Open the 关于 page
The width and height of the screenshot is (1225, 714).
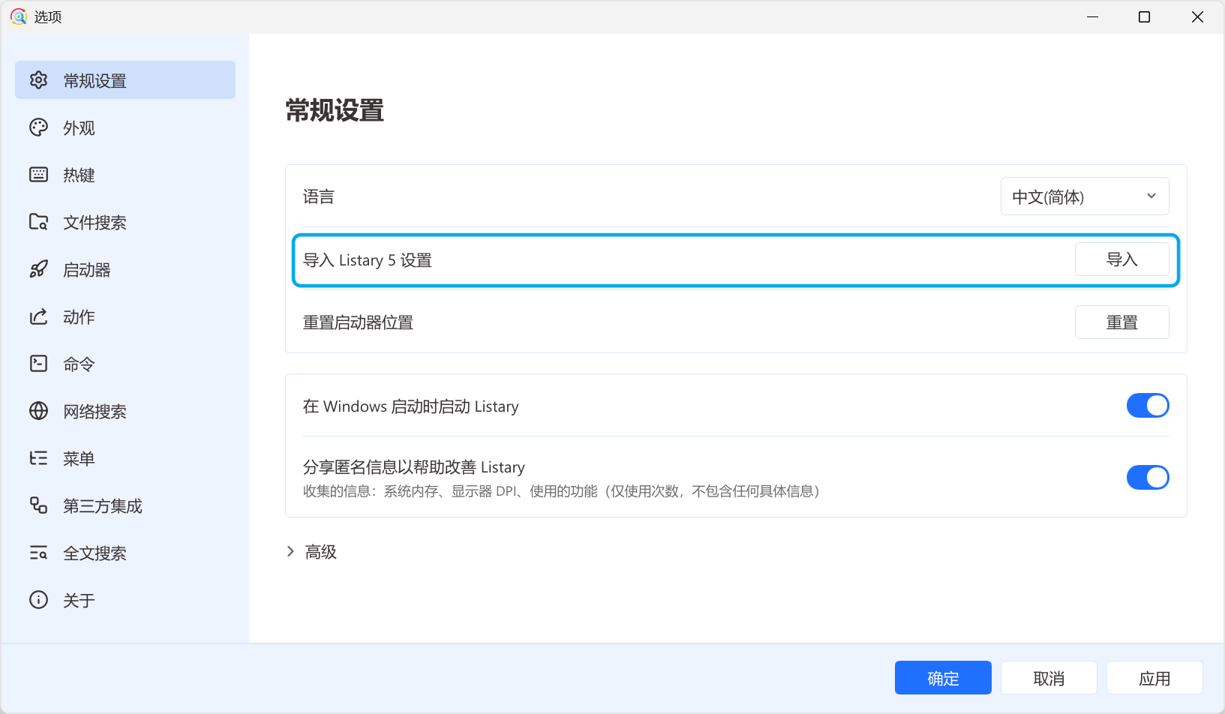[125, 600]
